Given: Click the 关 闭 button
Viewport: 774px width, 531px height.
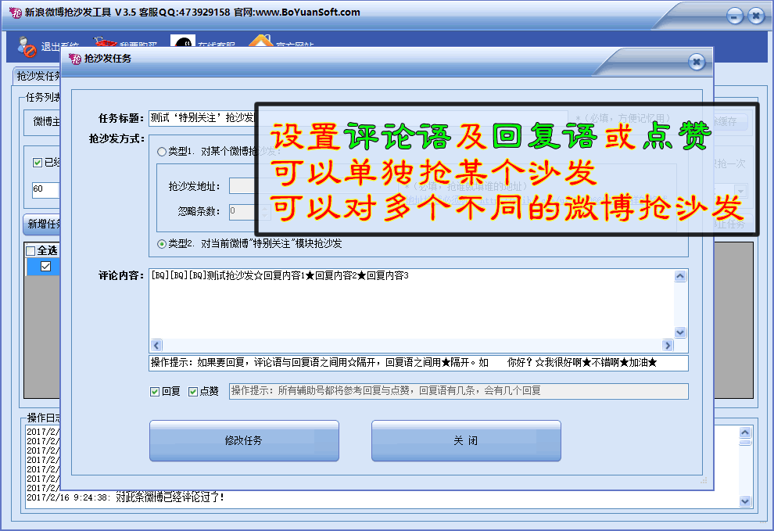Looking at the screenshot, I should pyautogui.click(x=466, y=440).
